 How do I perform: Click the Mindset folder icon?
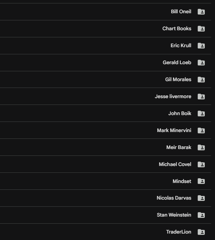[x=201, y=181]
